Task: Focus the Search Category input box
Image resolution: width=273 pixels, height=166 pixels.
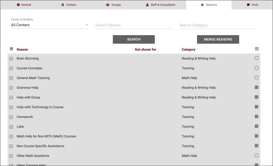Action: click(x=218, y=25)
